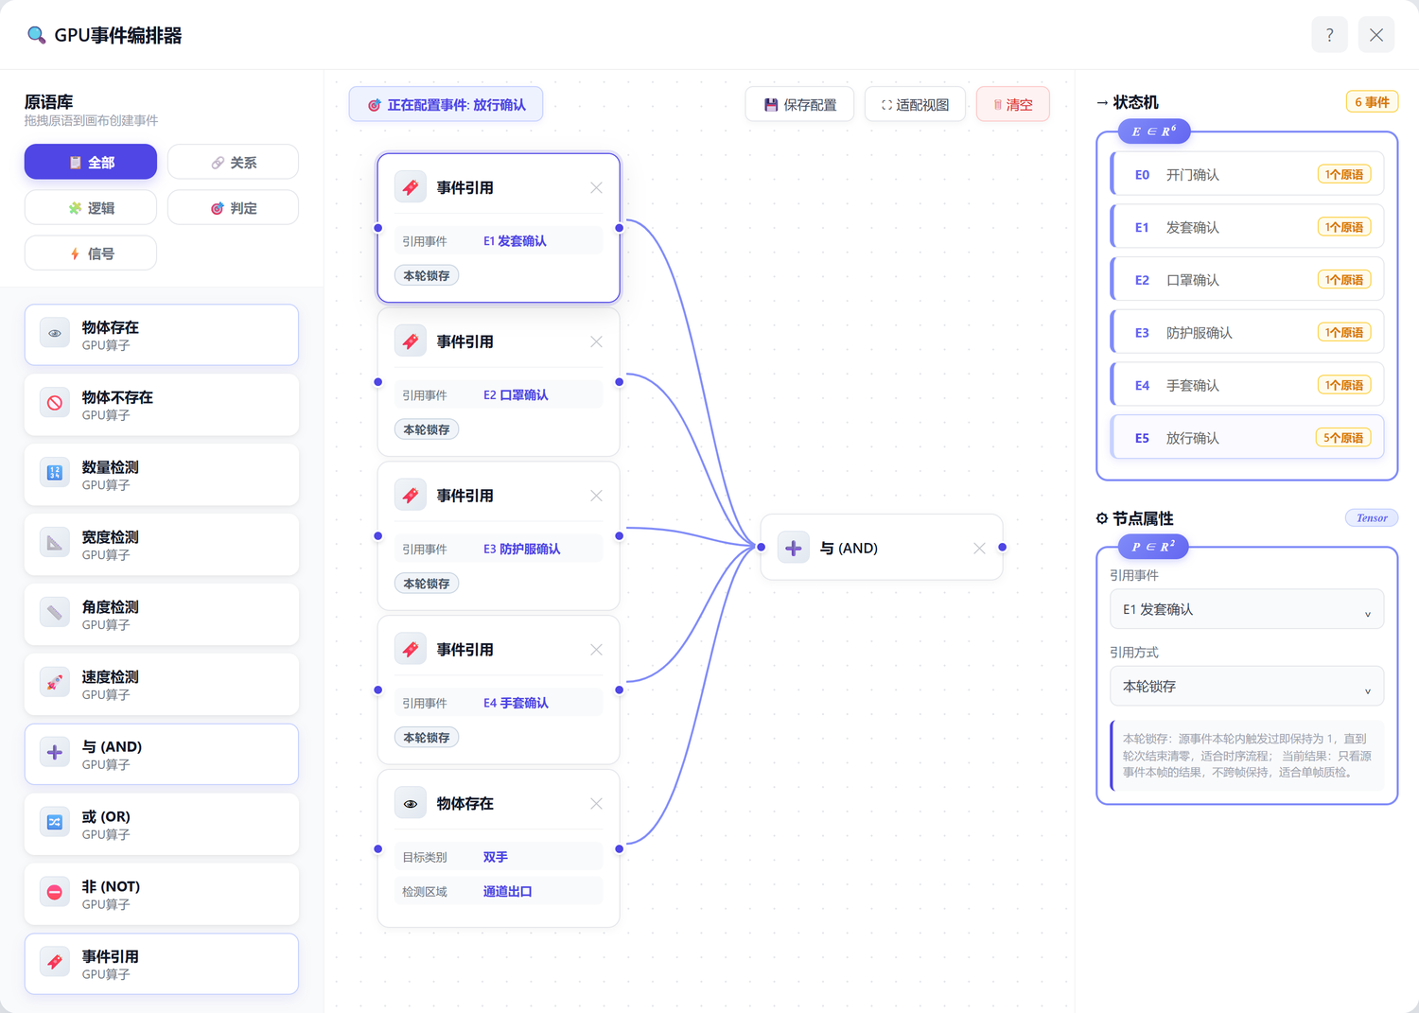Viewport: 1419px width, 1013px height.
Task: Click the ticket icon on E2 口罩确认 node
Action: (411, 341)
